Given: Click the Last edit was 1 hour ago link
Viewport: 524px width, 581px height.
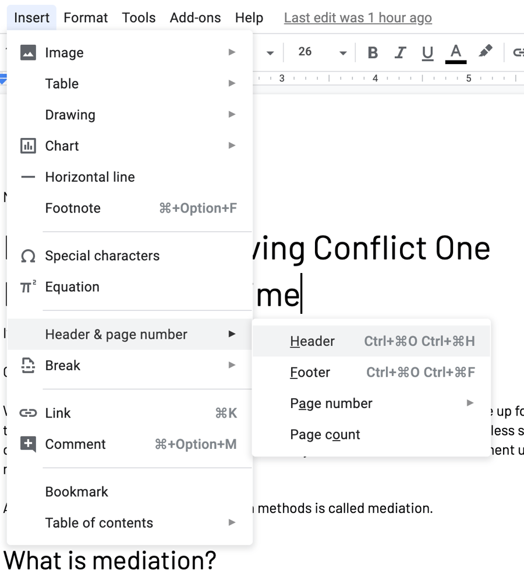Looking at the screenshot, I should 357,17.
